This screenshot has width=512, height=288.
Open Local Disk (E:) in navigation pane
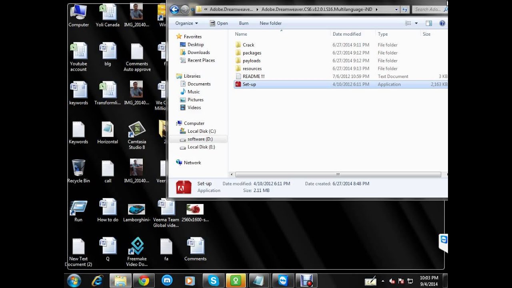[x=201, y=147]
